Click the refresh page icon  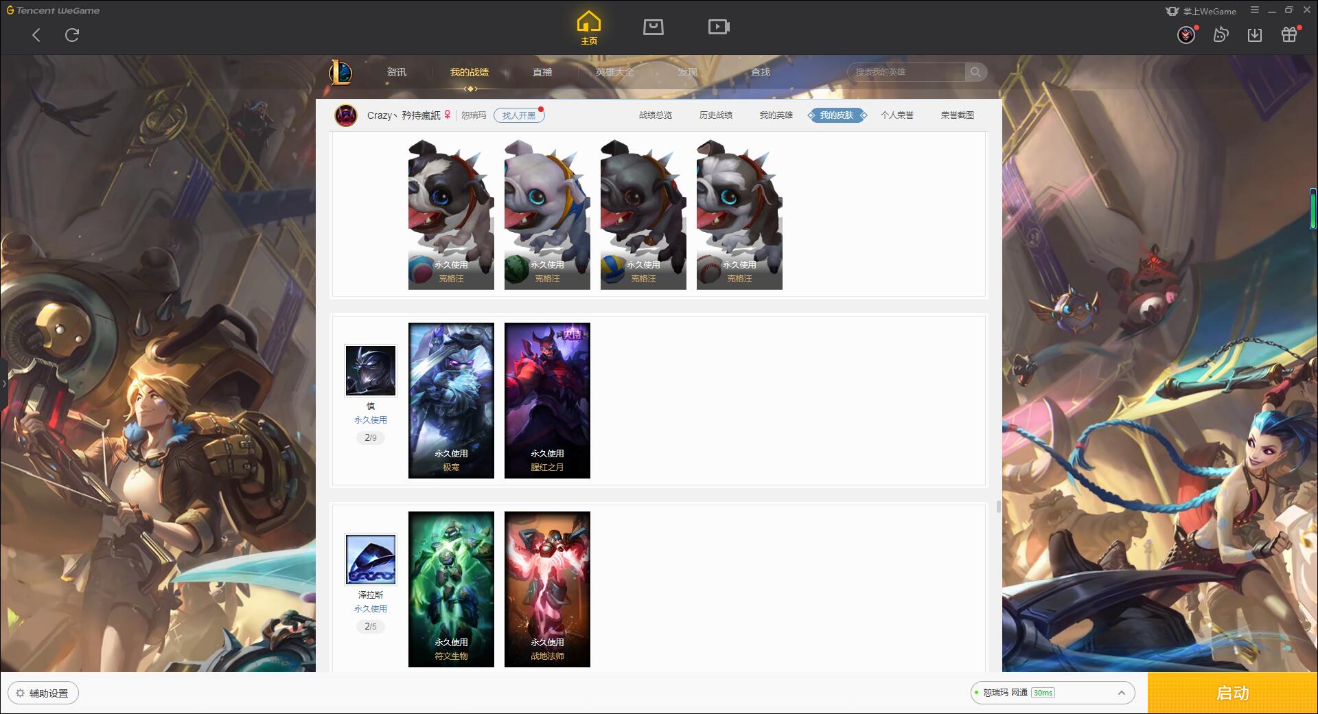[72, 35]
